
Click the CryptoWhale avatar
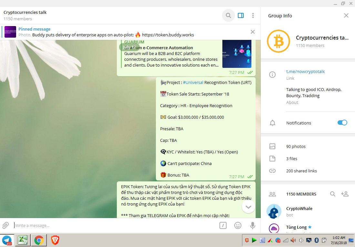pos(274,212)
